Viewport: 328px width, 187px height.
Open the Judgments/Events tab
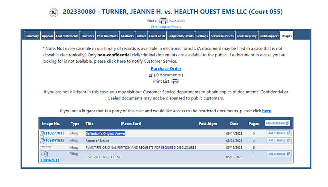[x=181, y=36]
